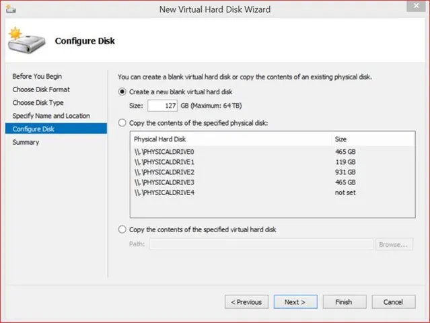Screen dimensions: 430x323
Task: Select the \\.\PHYSICALDRIVE2 row
Action: 273,172
